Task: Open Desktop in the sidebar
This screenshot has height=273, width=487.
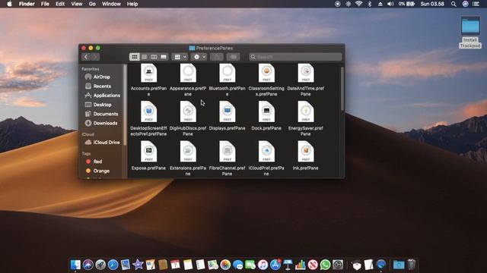Action: 101,105
